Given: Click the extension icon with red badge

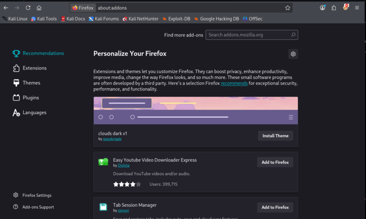Looking at the screenshot, I should click(346, 7).
